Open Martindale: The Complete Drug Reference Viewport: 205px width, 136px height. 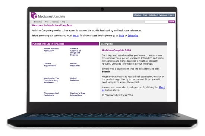click(x=51, y=80)
